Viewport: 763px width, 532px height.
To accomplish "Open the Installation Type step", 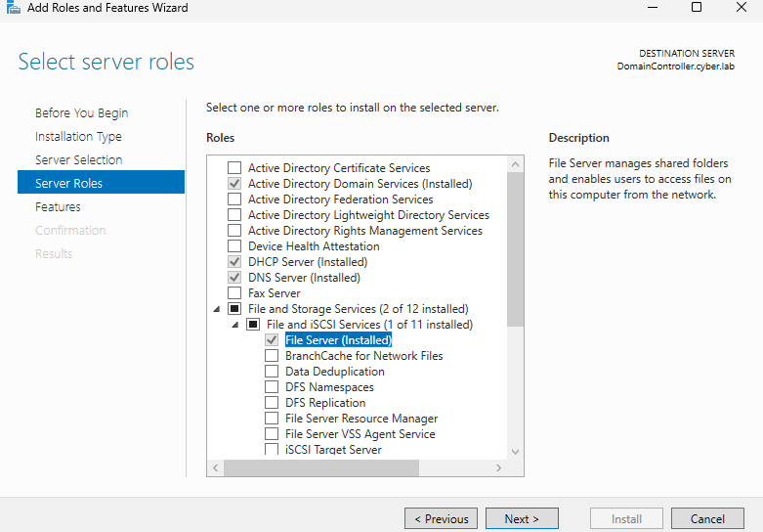I will 78,137.
